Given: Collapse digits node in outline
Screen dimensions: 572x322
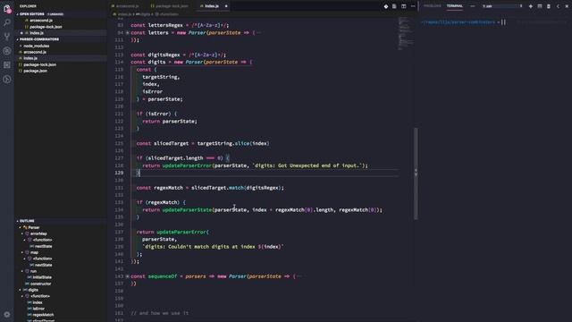Looking at the screenshot, I should pos(21,290).
